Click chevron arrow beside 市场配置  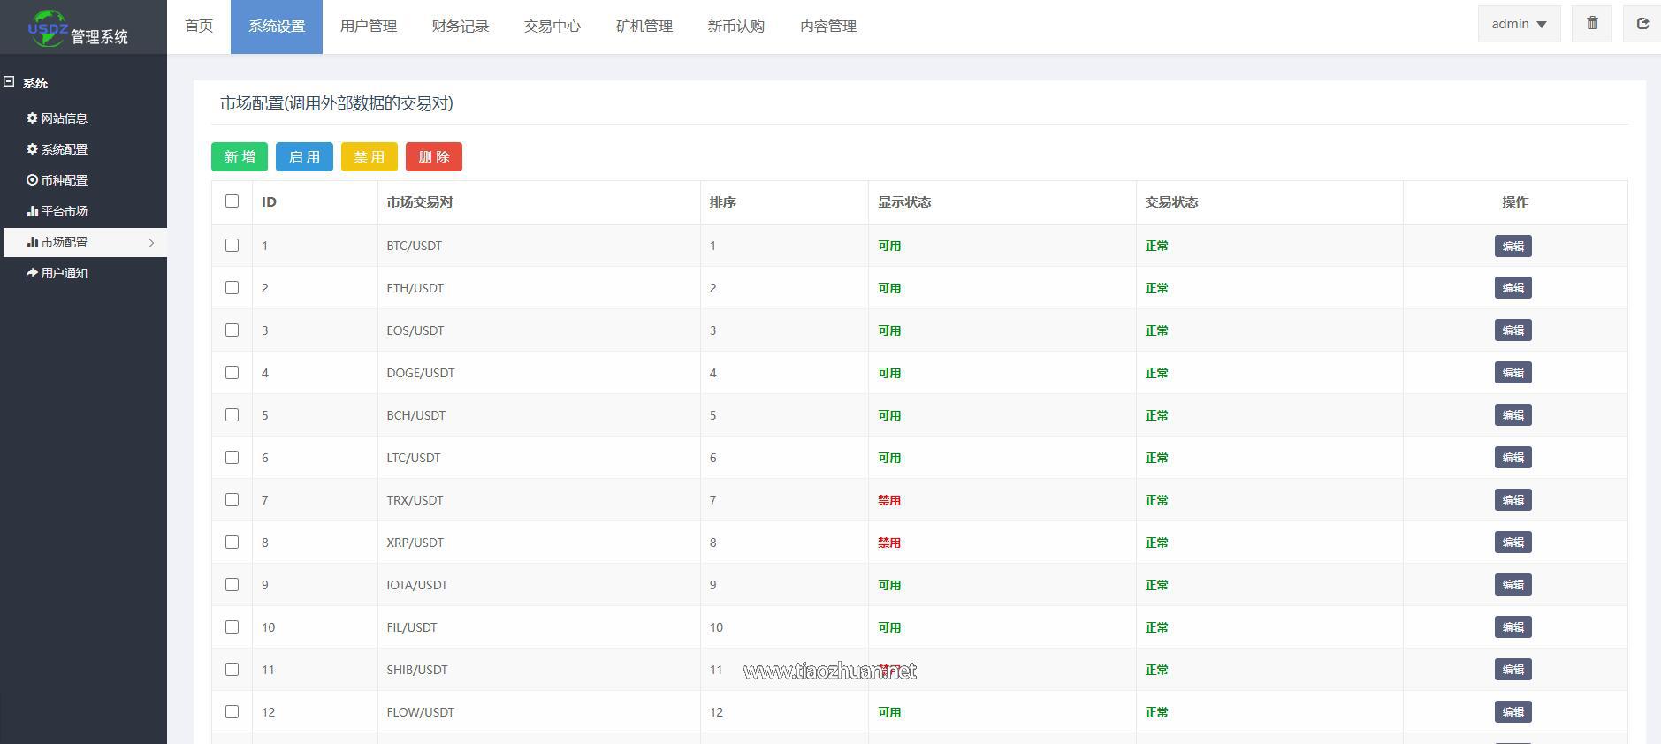[x=151, y=242]
